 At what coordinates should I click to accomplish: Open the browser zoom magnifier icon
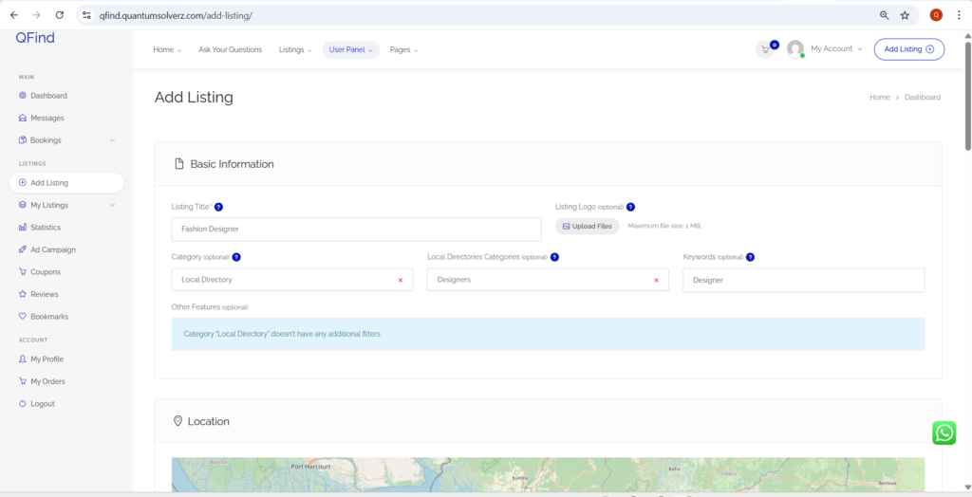tap(884, 15)
